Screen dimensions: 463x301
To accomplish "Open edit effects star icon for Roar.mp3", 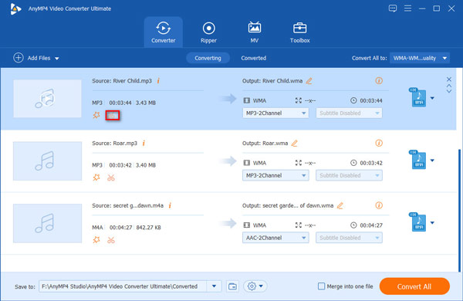I will tap(96, 178).
